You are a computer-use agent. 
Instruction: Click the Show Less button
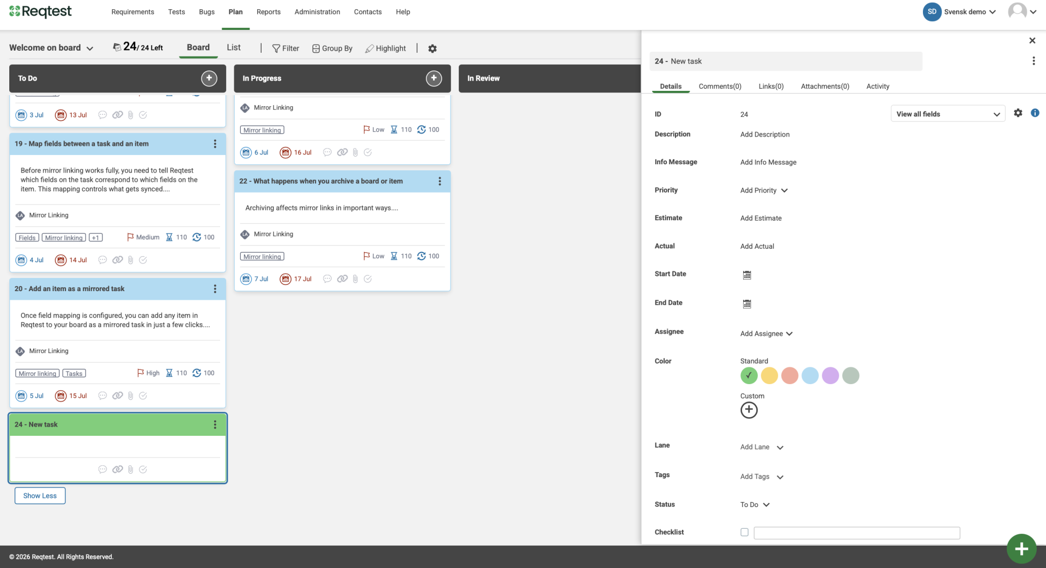coord(40,496)
